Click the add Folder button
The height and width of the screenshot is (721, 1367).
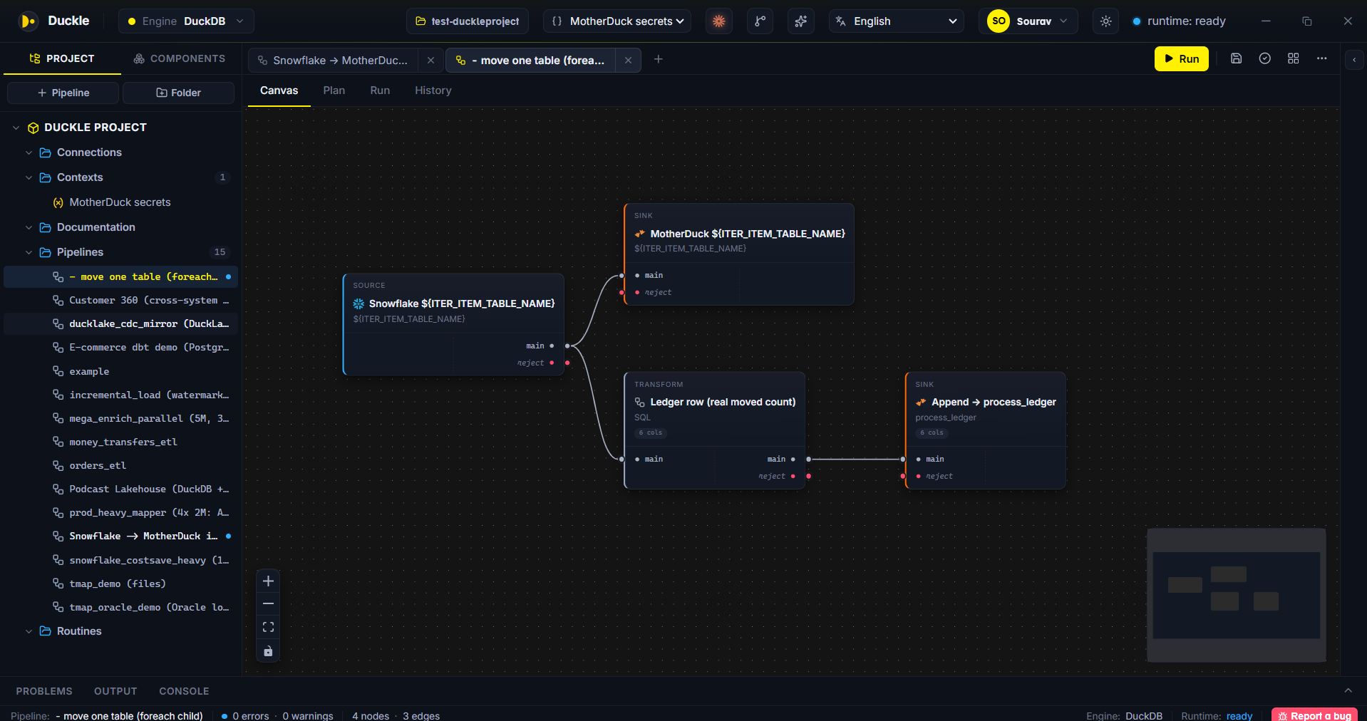[x=178, y=93]
